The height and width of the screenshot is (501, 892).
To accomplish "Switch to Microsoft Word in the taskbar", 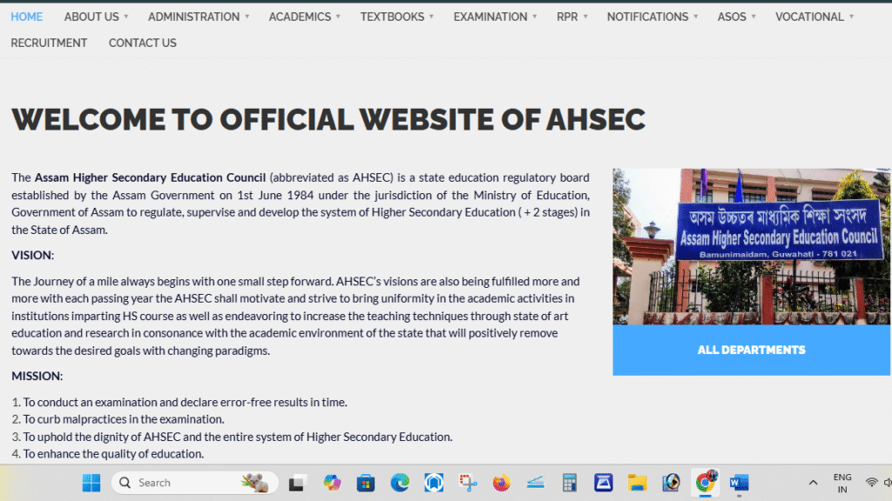I will [739, 483].
